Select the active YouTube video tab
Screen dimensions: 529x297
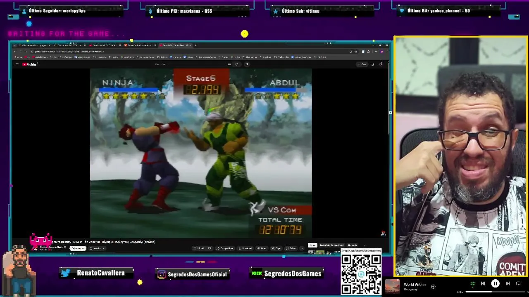click(x=175, y=45)
